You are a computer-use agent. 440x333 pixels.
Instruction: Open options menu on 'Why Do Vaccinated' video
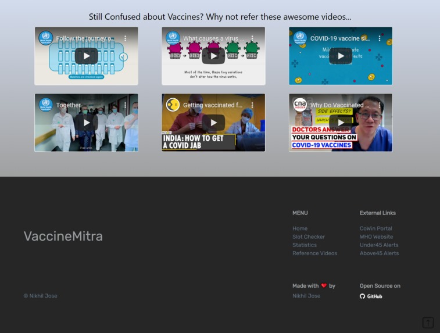(380, 105)
